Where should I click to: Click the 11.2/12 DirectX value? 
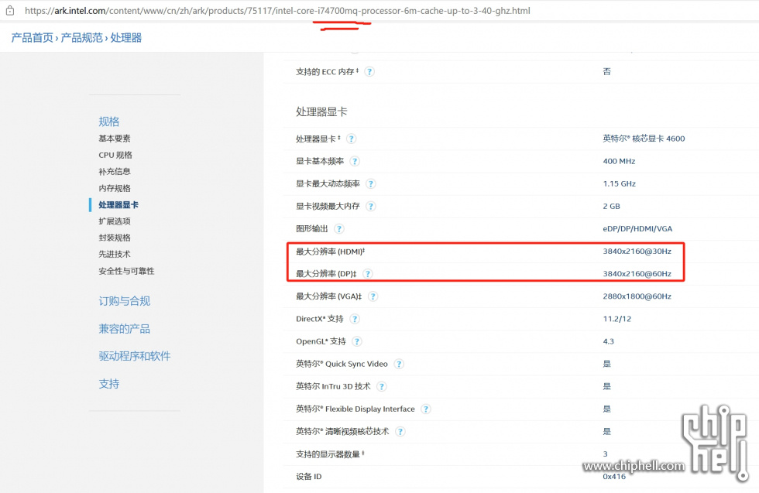coord(617,319)
